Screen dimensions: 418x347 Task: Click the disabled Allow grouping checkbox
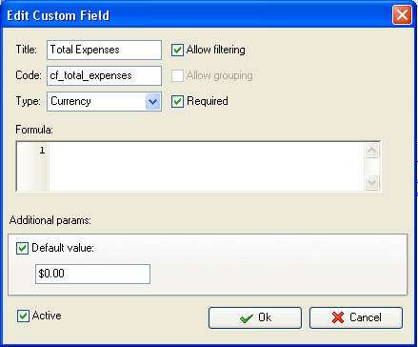(177, 75)
